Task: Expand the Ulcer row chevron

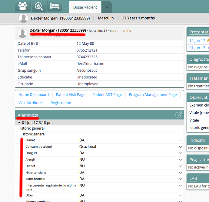Action: (x=180, y=195)
